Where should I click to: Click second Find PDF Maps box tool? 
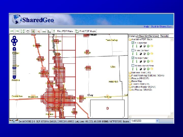(x=86, y=31)
